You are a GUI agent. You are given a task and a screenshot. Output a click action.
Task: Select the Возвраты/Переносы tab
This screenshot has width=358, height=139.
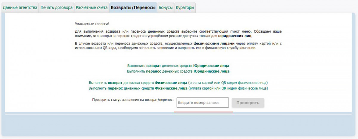click(133, 8)
